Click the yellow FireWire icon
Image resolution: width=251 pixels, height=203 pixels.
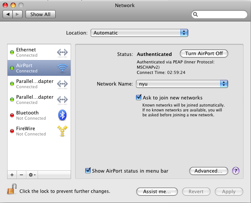click(62, 131)
